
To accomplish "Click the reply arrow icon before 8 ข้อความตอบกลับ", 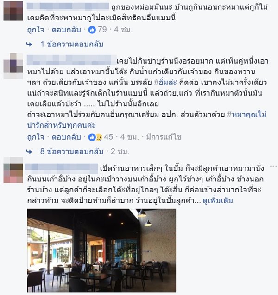I will tap(29, 152).
